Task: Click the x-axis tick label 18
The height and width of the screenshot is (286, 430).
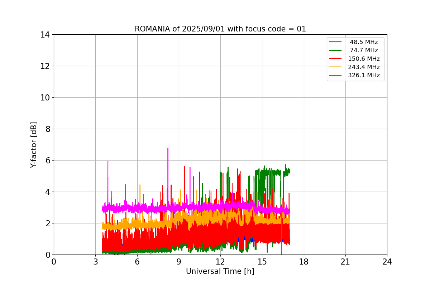Action: 304,262
